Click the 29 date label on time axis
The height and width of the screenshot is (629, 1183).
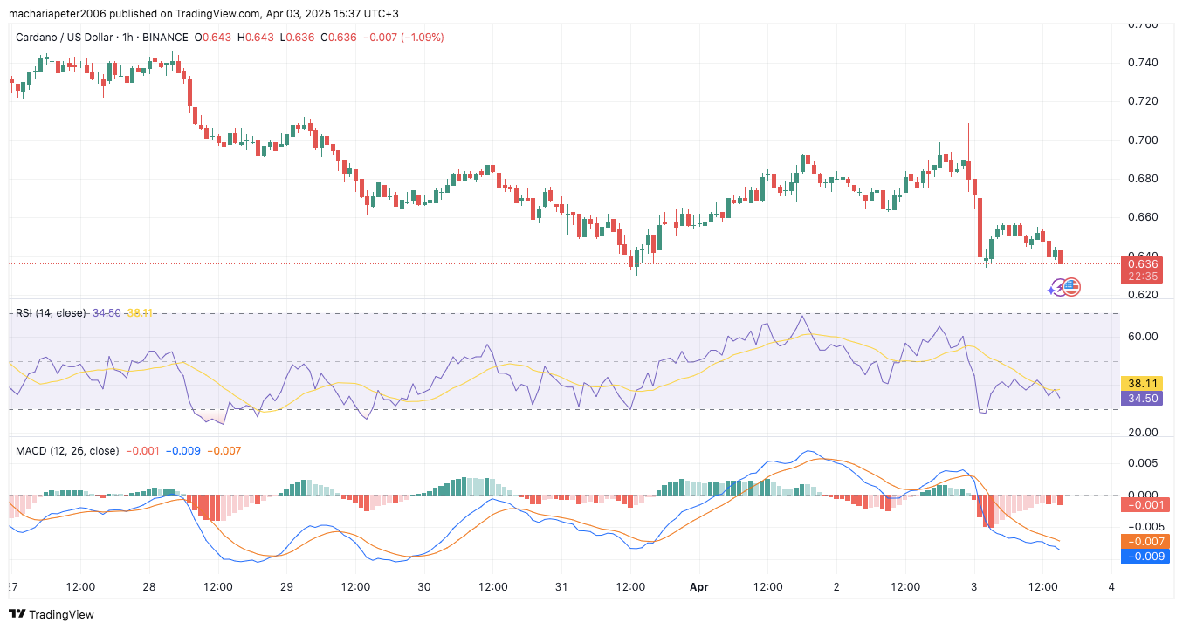pos(287,586)
